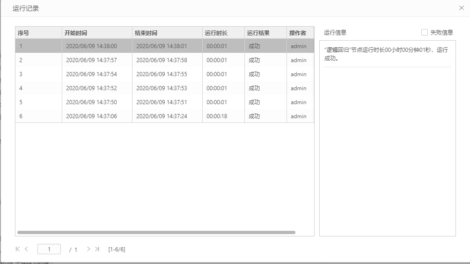Click the page number input field
The height and width of the screenshot is (264, 470).
49,250
